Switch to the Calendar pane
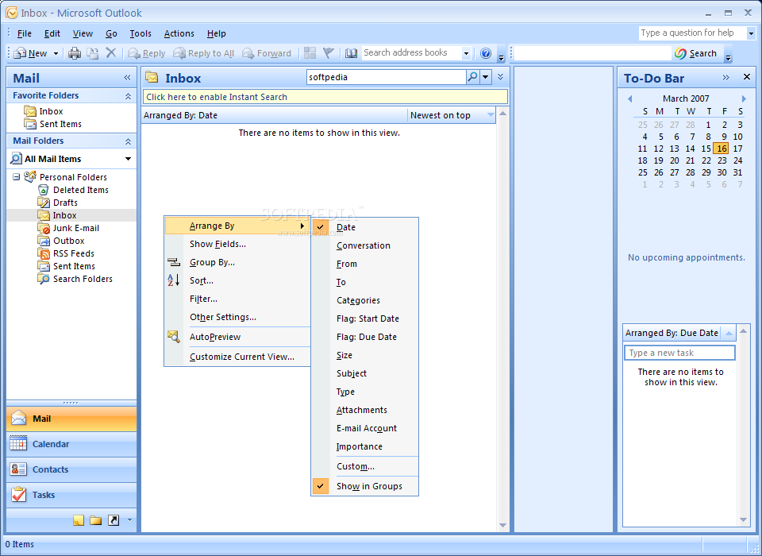 click(71, 444)
